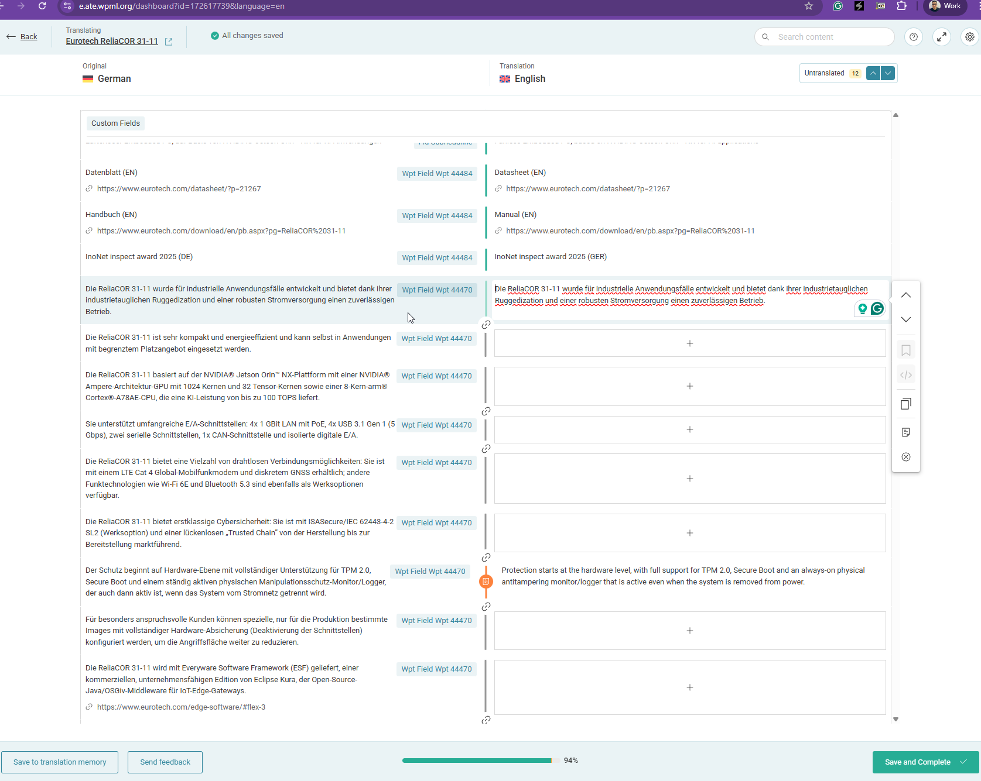
Task: Add a translation for the E/A-Schnittstellen segment
Action: (x=690, y=429)
